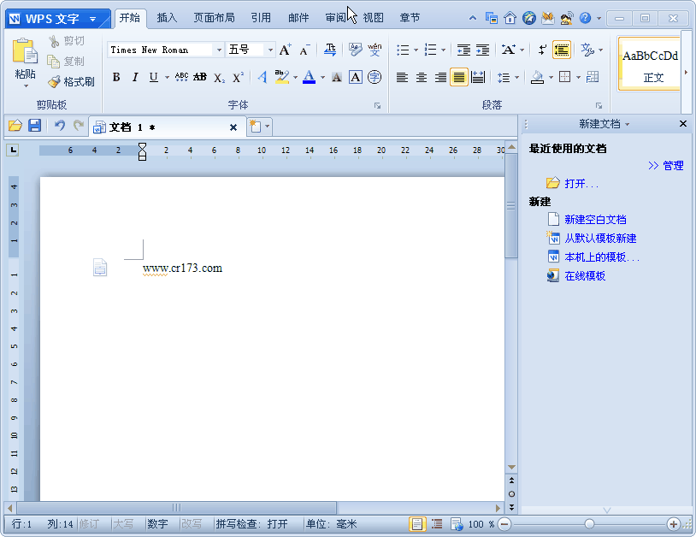Click the Format Painter 格式刷 button
696x537 pixels.
click(x=71, y=81)
